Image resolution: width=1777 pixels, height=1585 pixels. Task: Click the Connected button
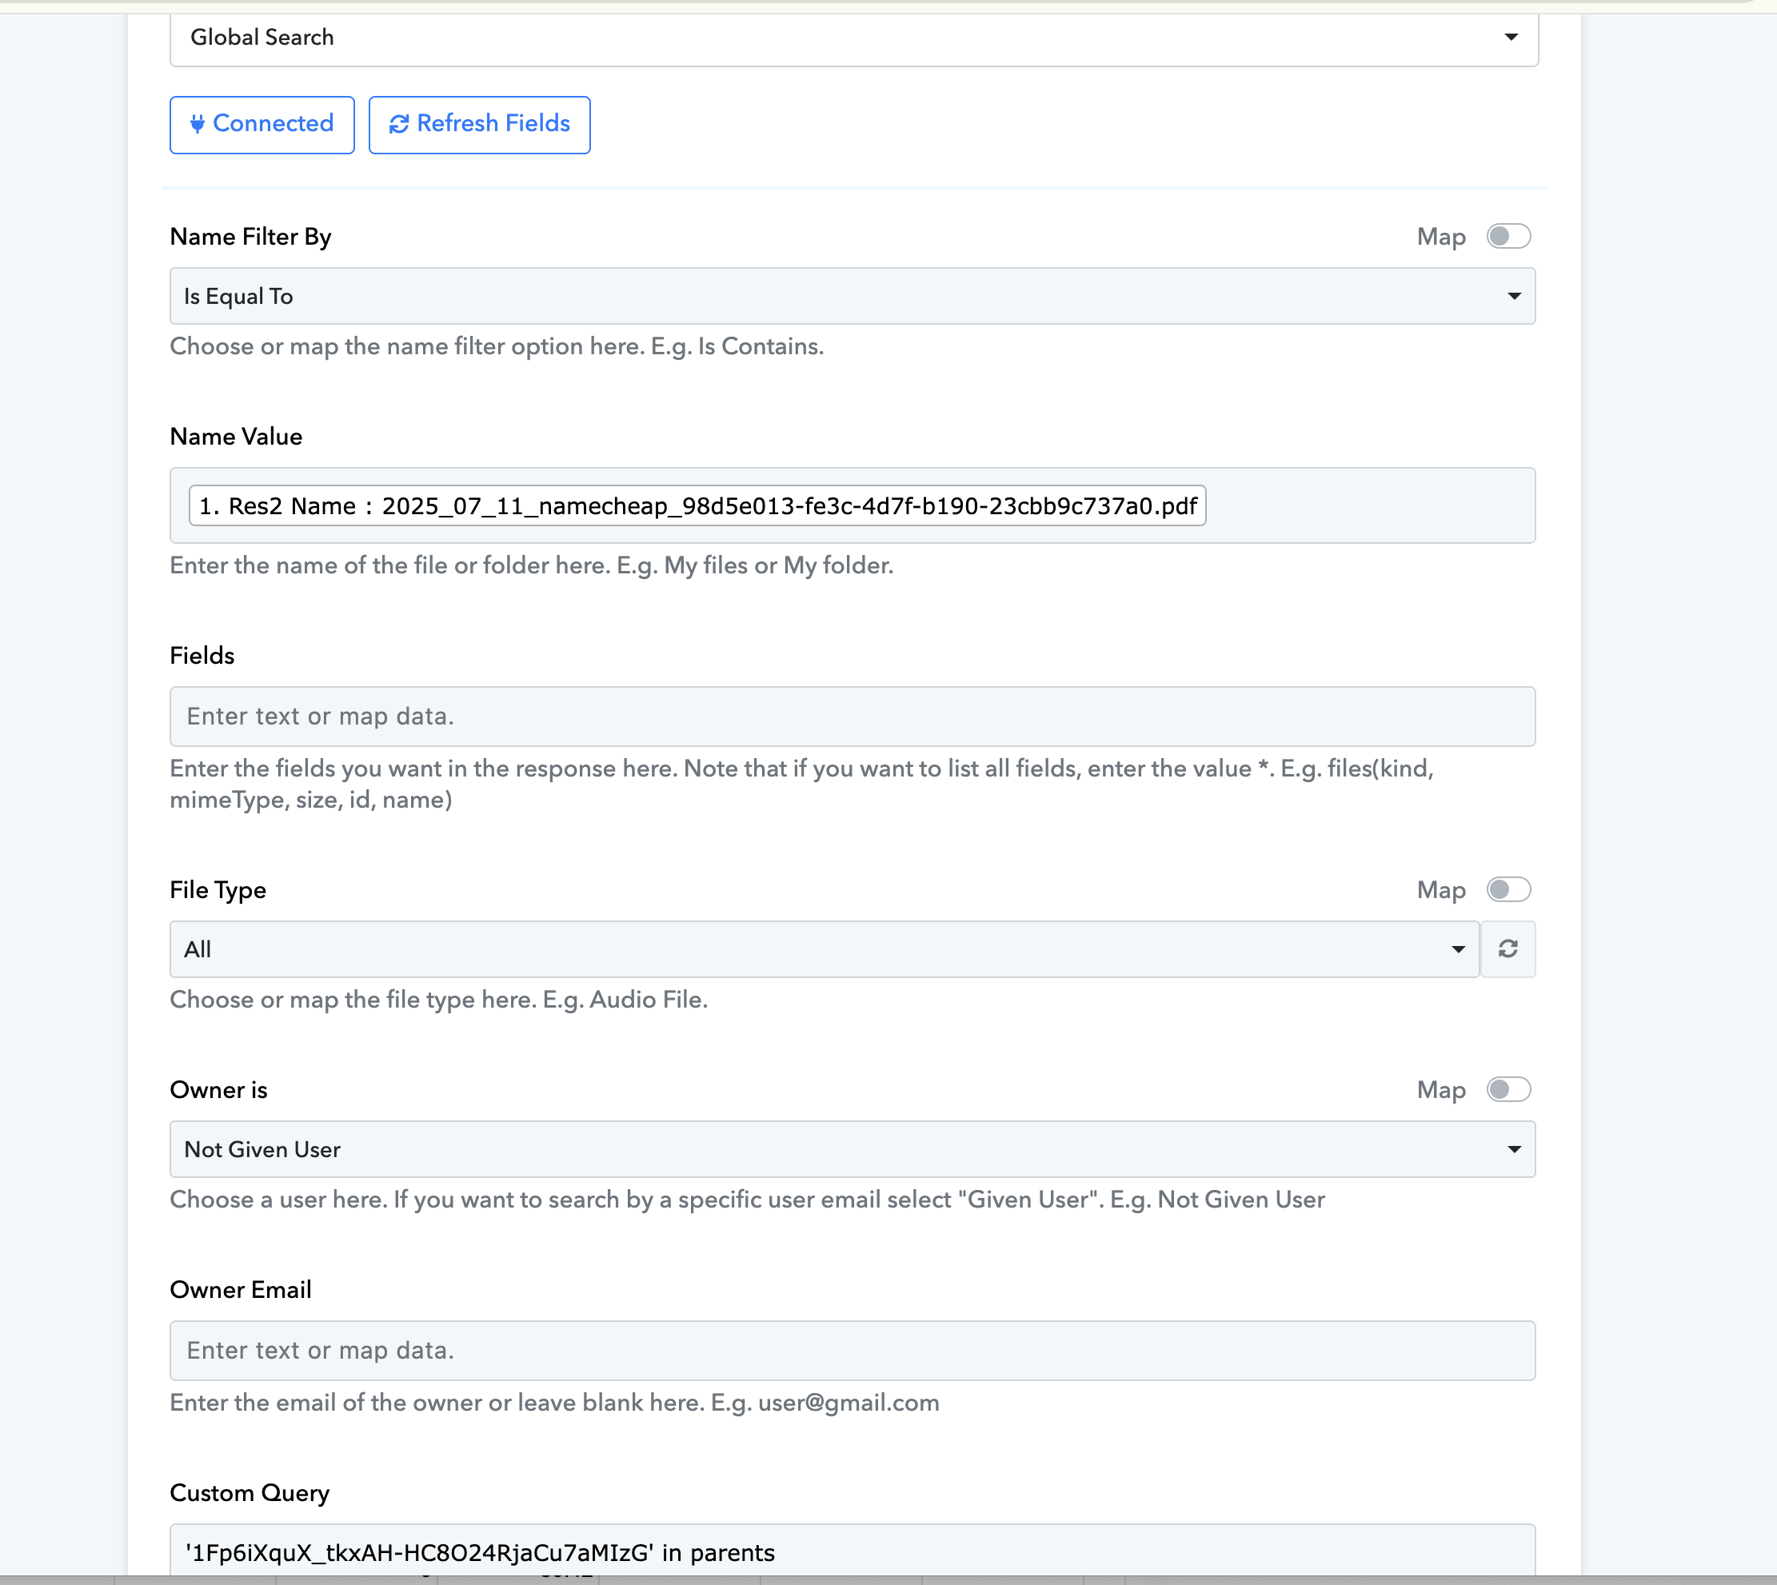pyautogui.click(x=262, y=125)
